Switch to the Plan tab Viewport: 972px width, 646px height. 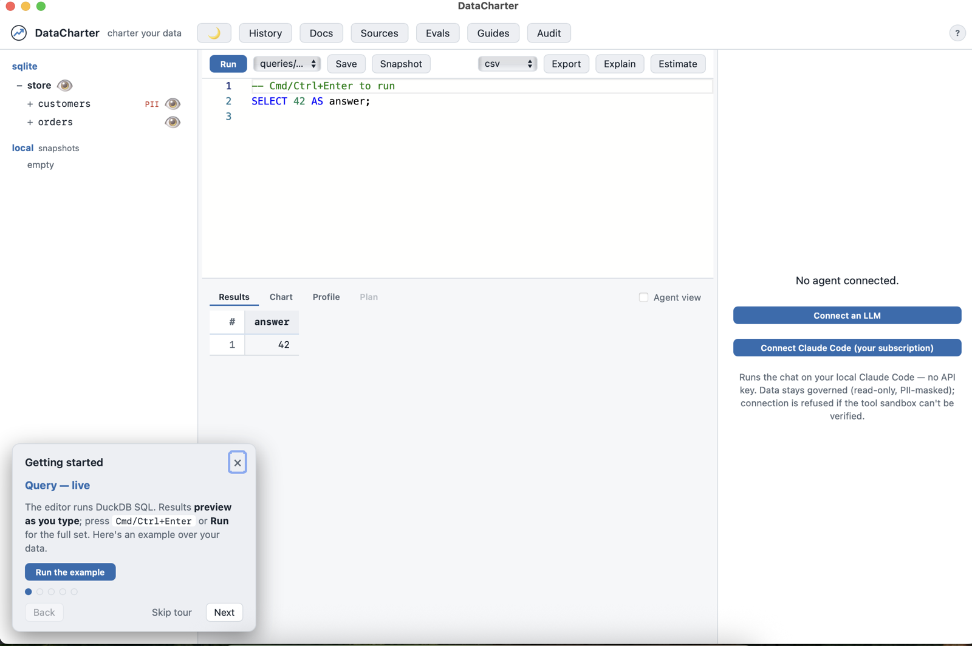[x=369, y=297]
